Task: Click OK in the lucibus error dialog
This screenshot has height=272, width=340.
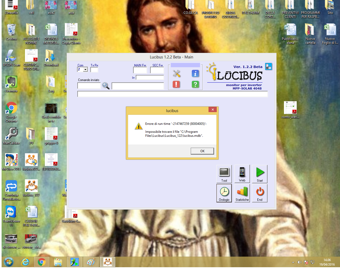Action: point(202,151)
